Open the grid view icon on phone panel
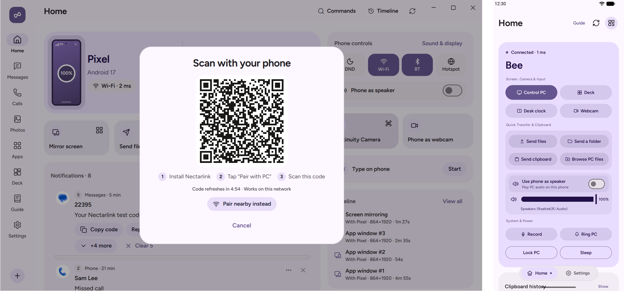Viewport: 624px width, 291px height. coord(611,23)
